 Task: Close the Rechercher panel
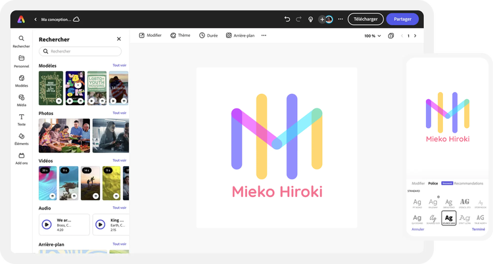(119, 39)
